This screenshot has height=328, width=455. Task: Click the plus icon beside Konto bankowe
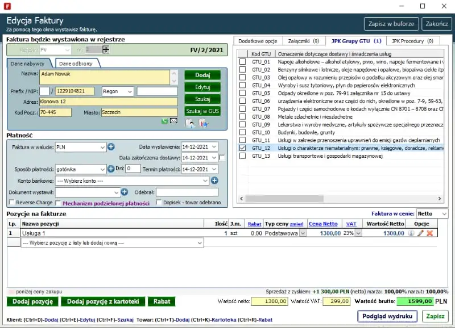214,180
